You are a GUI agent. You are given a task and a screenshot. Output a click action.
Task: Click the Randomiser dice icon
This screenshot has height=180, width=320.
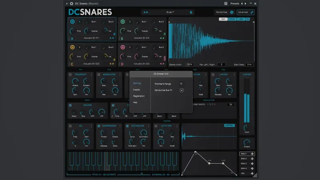click(232, 12)
